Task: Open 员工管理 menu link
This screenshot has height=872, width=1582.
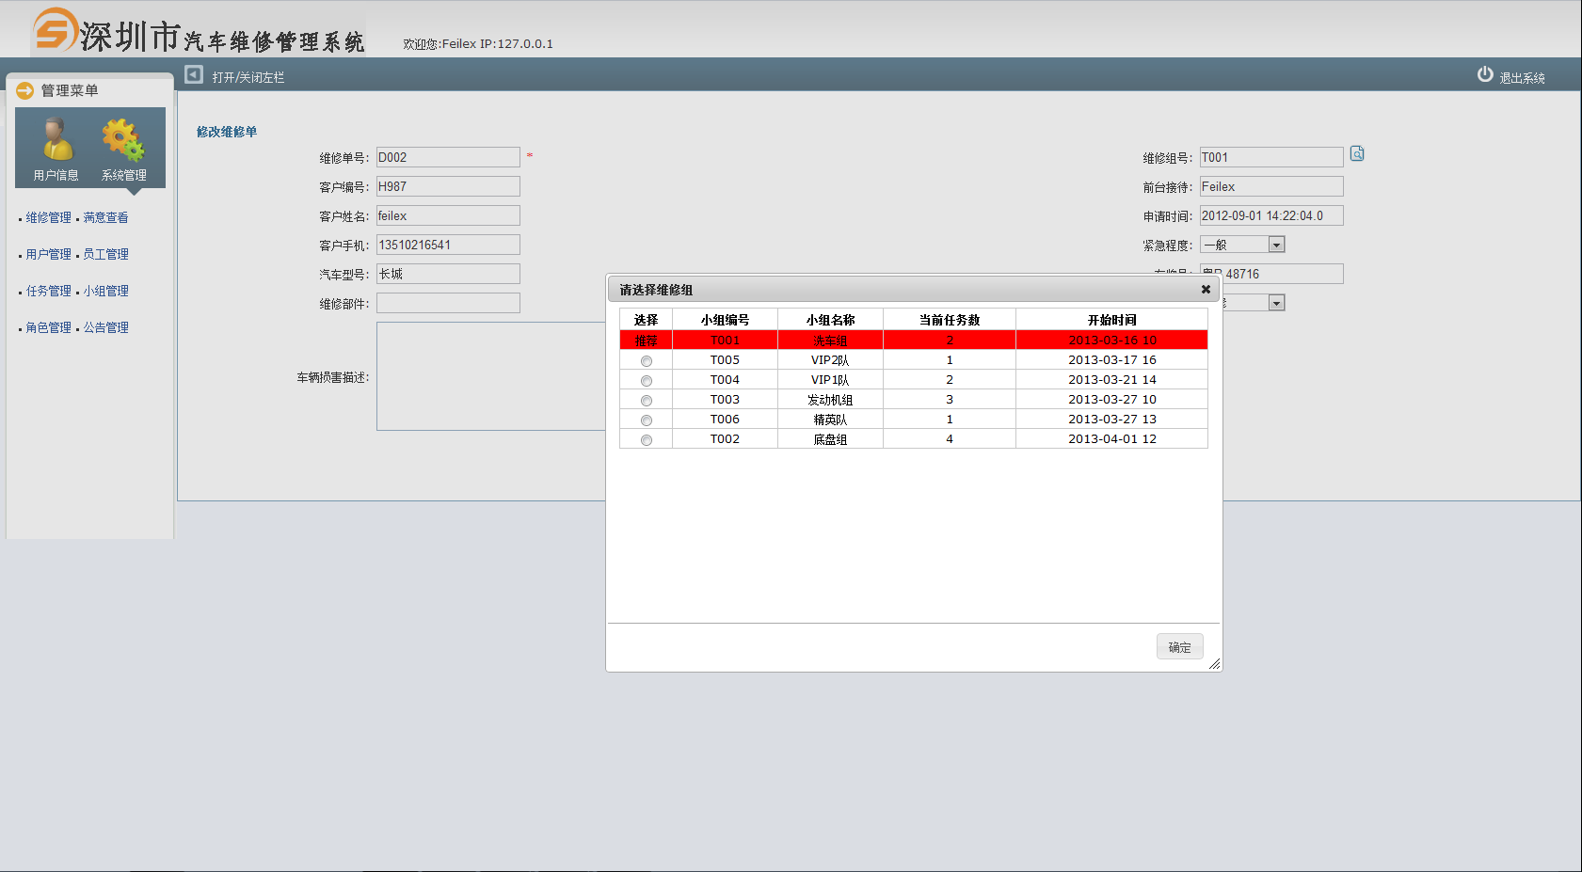Action: [x=105, y=254]
